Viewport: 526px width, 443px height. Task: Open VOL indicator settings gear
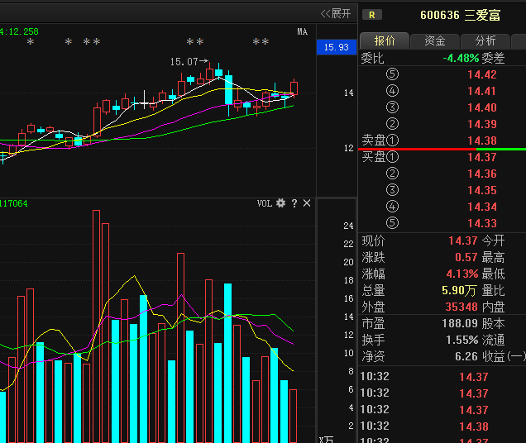tap(280, 202)
